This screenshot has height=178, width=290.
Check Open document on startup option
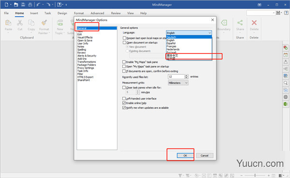[x=125, y=43]
